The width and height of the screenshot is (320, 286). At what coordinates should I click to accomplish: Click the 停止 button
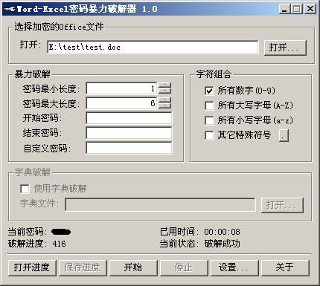[184, 267]
